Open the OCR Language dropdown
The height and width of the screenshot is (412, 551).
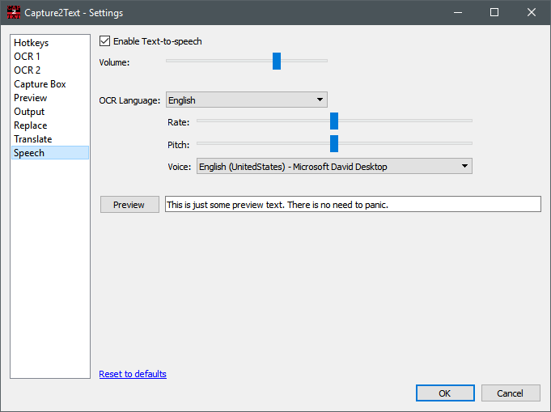click(246, 100)
